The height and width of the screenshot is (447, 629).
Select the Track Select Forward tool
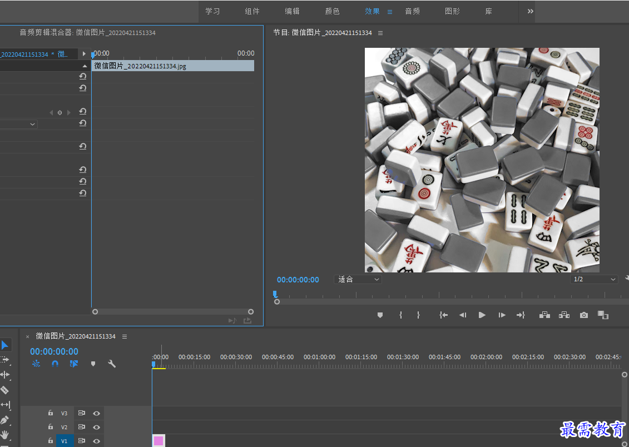click(5, 360)
